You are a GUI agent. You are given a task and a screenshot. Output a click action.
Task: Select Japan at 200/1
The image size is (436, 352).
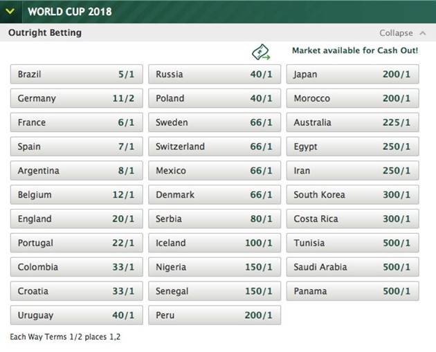tap(352, 75)
